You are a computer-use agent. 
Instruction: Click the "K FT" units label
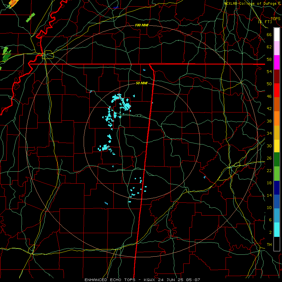[265, 22]
